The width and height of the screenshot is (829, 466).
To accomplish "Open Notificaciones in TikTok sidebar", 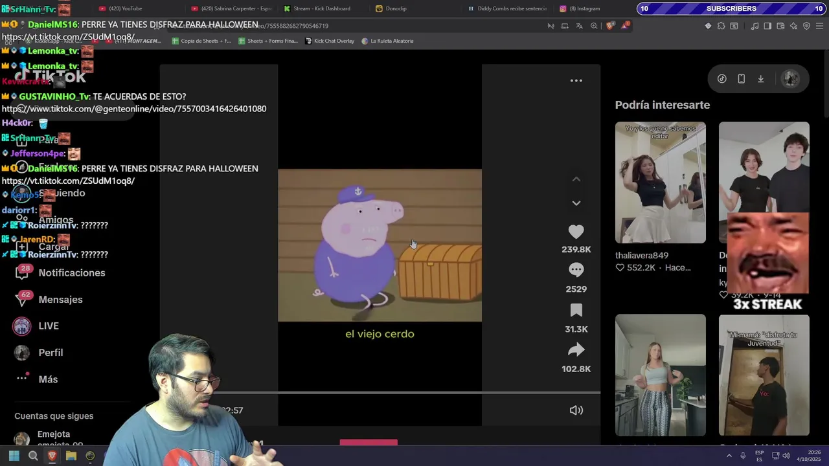I will click(71, 272).
